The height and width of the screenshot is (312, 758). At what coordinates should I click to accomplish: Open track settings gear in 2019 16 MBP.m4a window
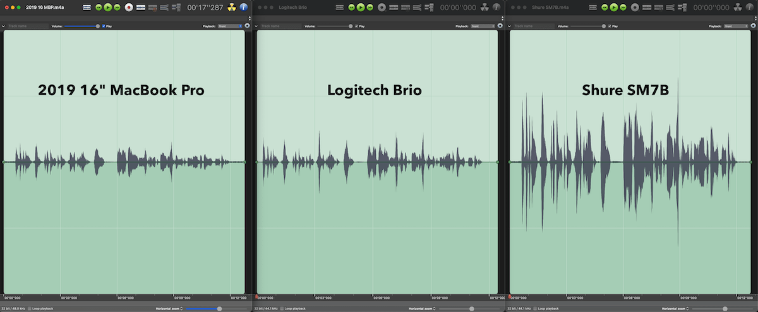[x=247, y=26]
